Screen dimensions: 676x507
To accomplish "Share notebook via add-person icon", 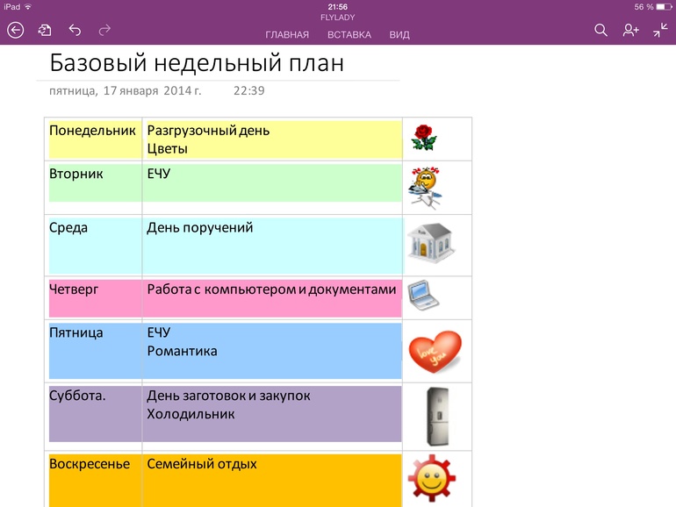I will 630,31.
